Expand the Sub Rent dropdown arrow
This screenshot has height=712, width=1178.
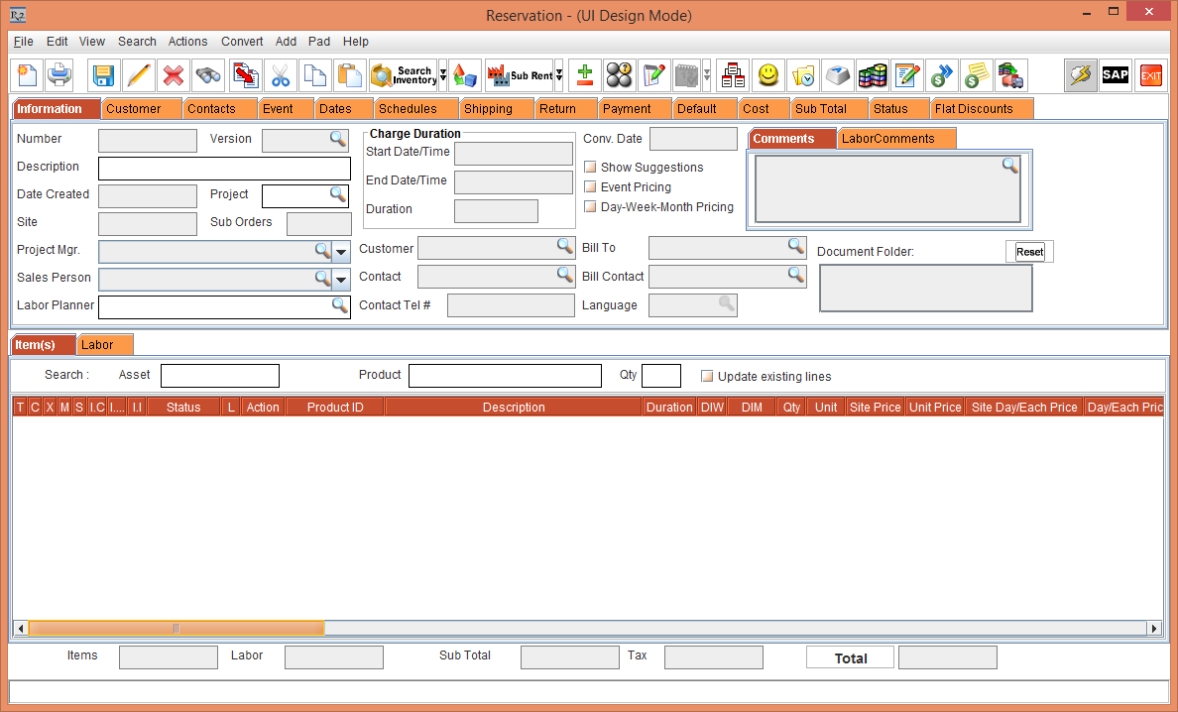click(x=559, y=75)
